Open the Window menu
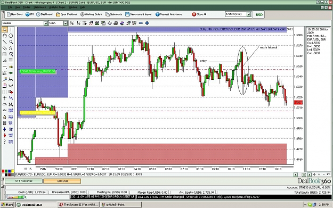The height and width of the screenshot is (208, 333). pyautogui.click(x=72, y=7)
